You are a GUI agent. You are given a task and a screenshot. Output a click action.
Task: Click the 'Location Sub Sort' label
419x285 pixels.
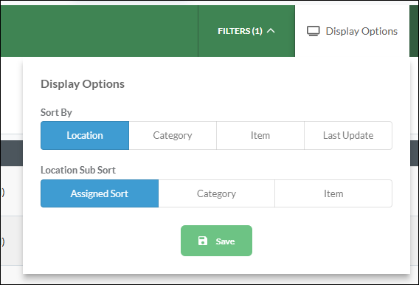coord(78,170)
